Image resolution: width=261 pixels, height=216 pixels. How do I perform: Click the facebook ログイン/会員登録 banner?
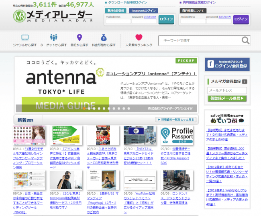tap(227, 64)
